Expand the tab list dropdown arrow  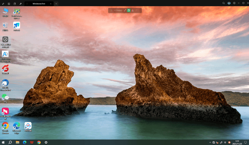click(56, 4)
